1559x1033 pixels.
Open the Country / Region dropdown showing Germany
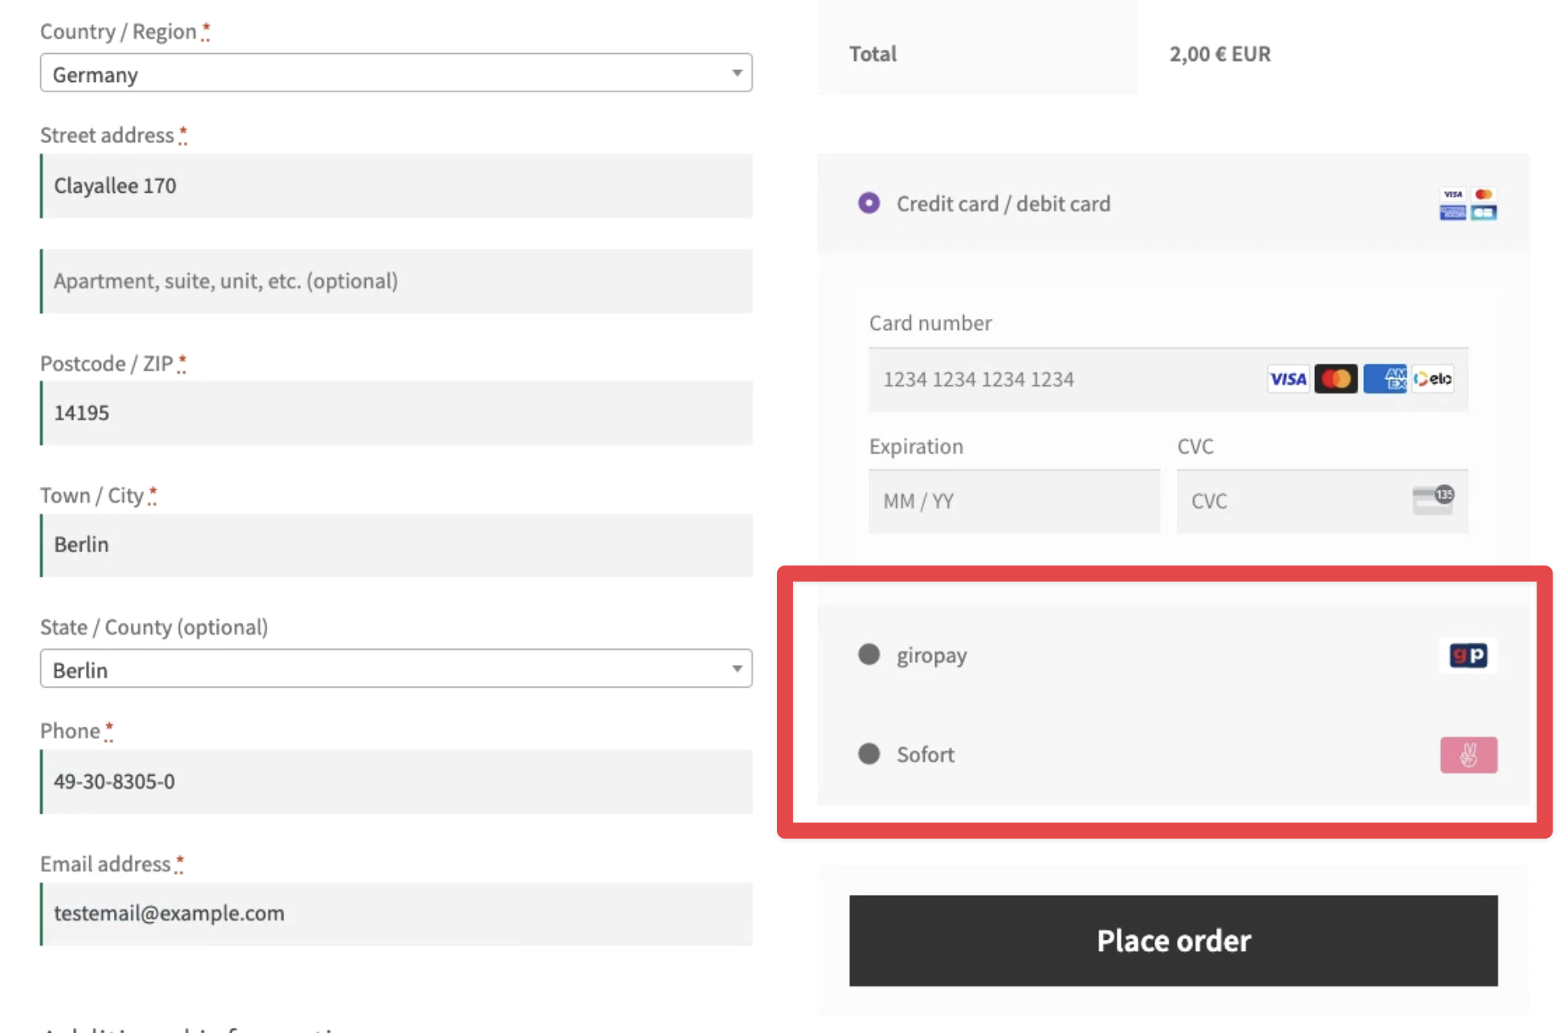coord(396,74)
